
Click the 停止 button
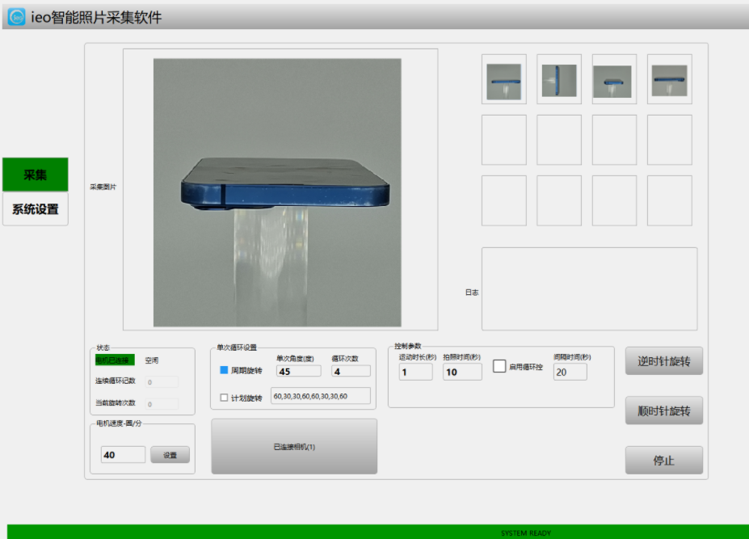pyautogui.click(x=663, y=460)
